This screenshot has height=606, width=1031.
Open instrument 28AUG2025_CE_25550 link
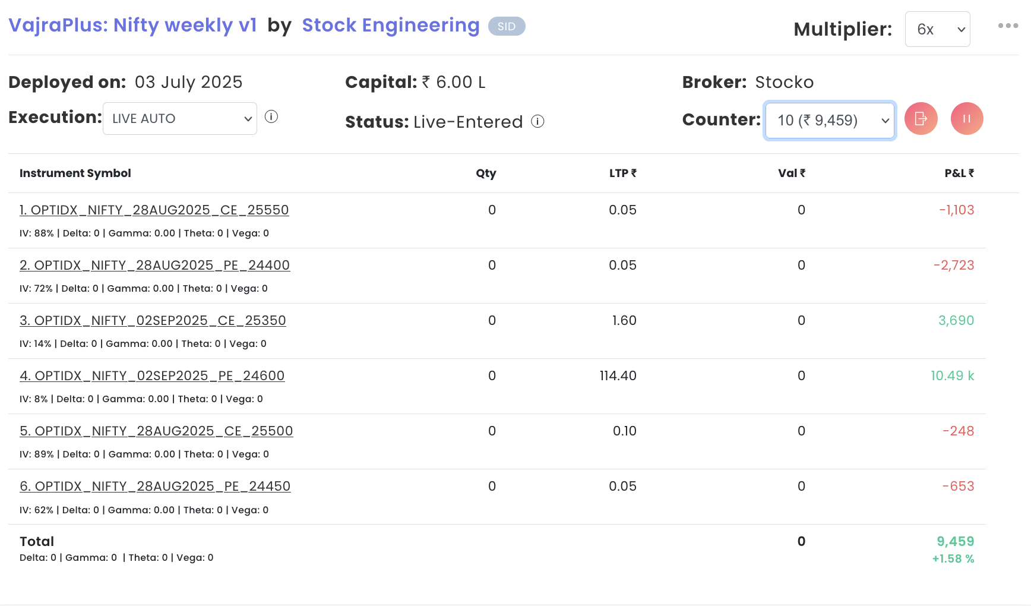(154, 210)
